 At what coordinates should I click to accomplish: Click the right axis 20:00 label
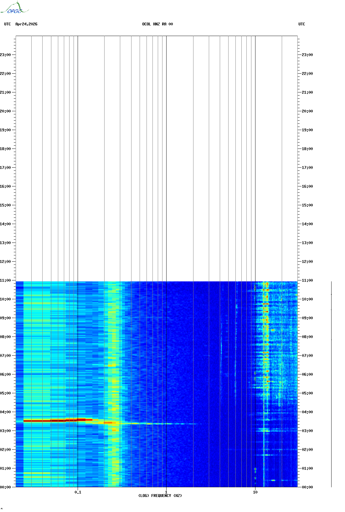307,111
